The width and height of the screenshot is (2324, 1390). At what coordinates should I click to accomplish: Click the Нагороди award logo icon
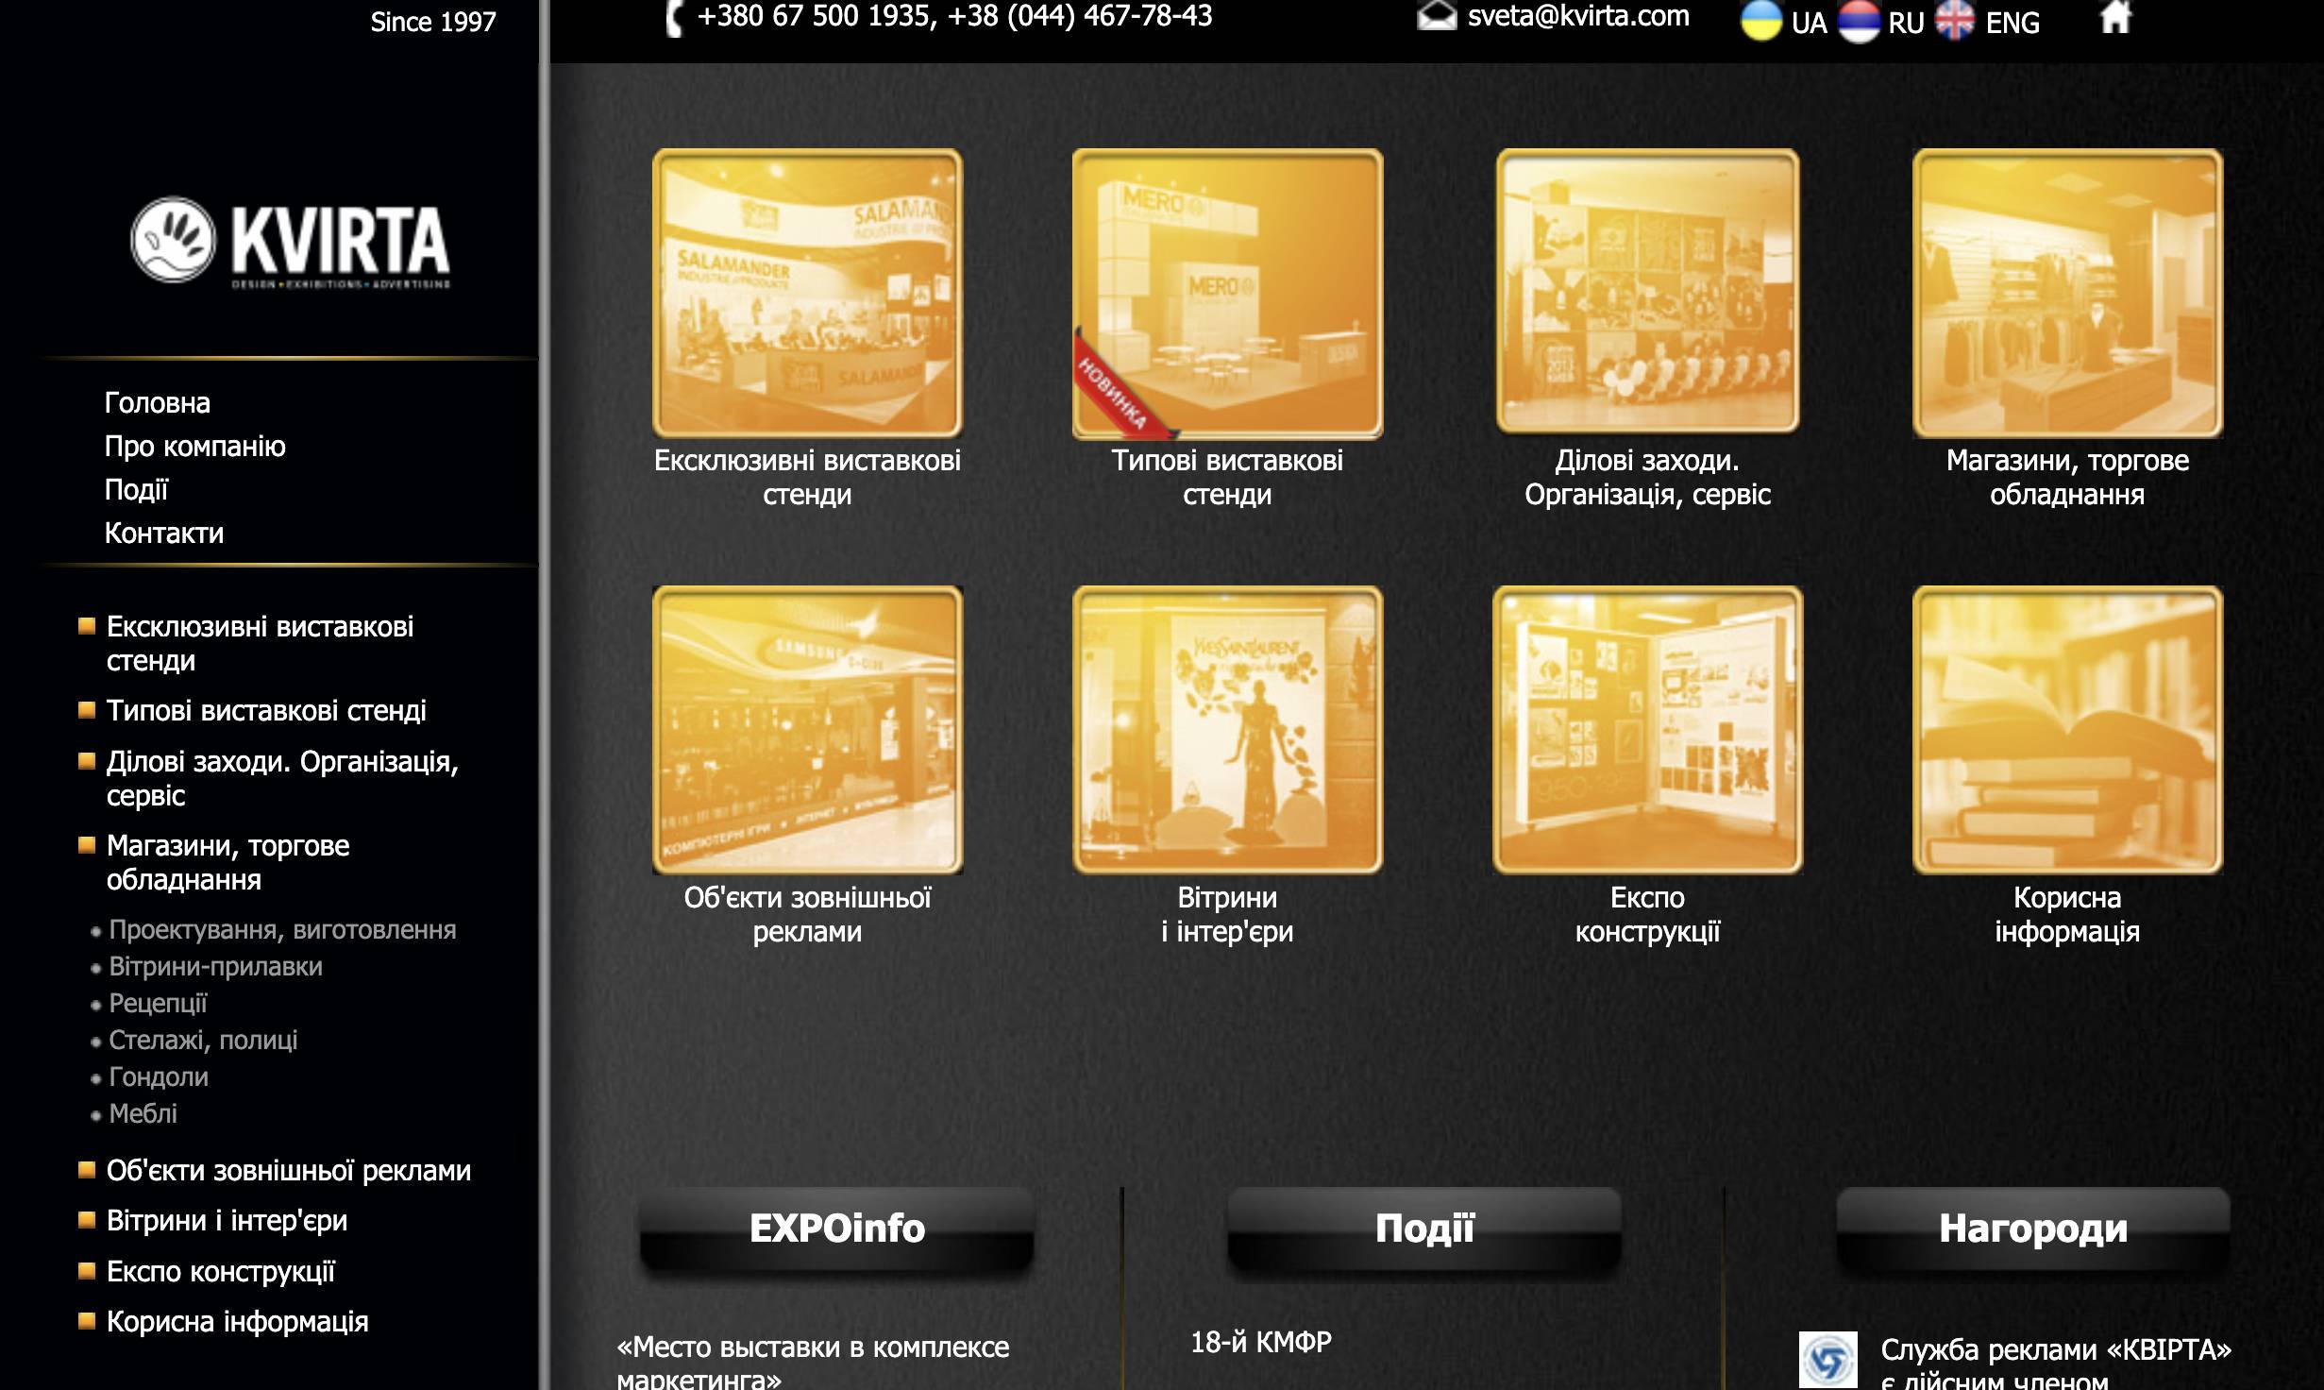1827,1359
